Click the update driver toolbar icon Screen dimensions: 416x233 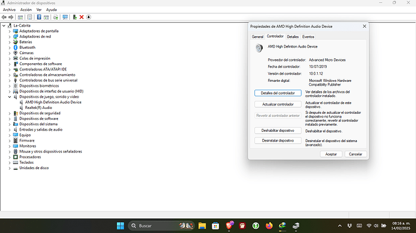click(x=75, y=17)
